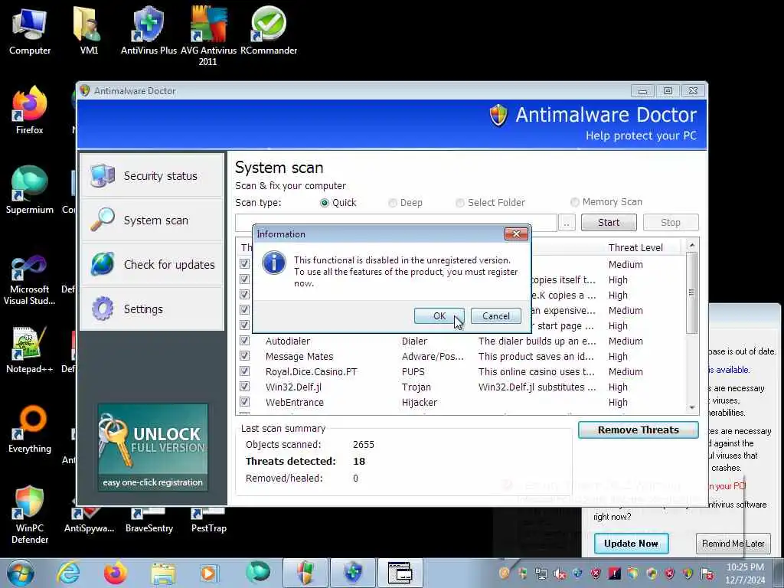Uncheck the Autodialer threat checkbox
The height and width of the screenshot is (588, 784).
click(x=244, y=341)
